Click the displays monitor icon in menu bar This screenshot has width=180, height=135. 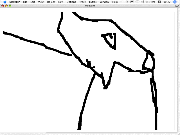pos(132,2)
